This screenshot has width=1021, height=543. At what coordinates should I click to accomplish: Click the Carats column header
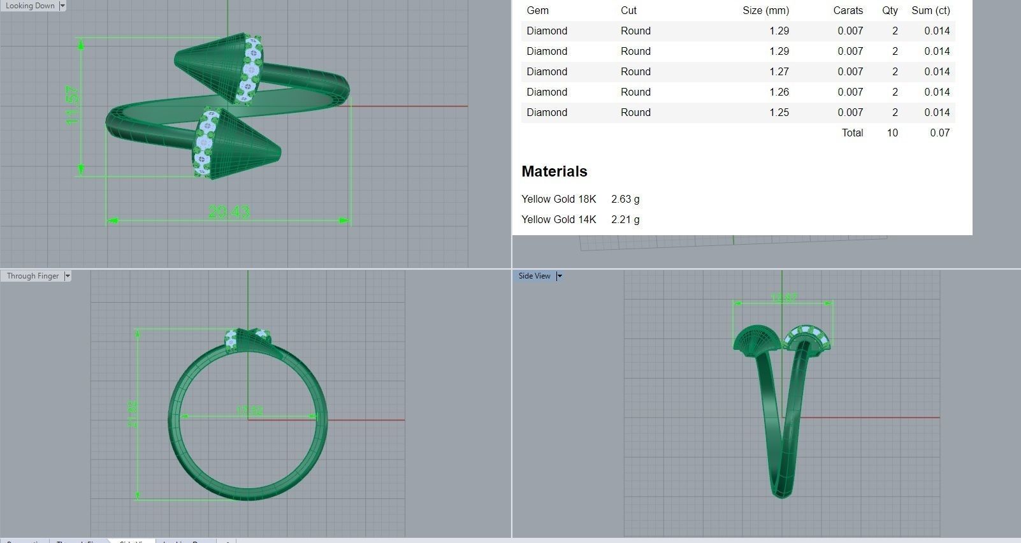848,10
